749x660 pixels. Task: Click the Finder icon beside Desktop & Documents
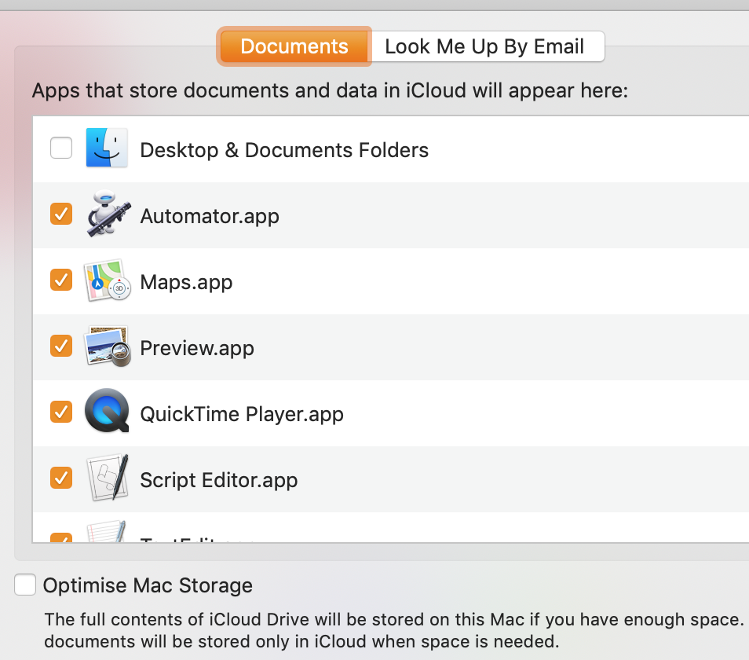[107, 148]
